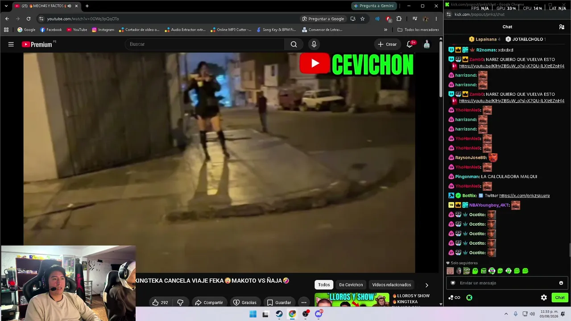
Task: Open the YouTube account avatar menu
Action: coord(427,44)
